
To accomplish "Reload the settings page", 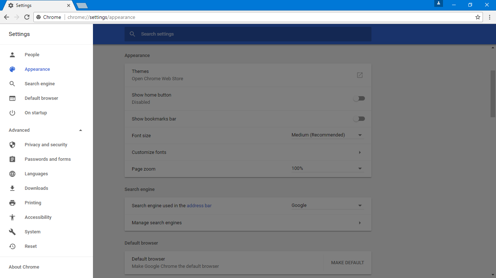I will (x=27, y=17).
